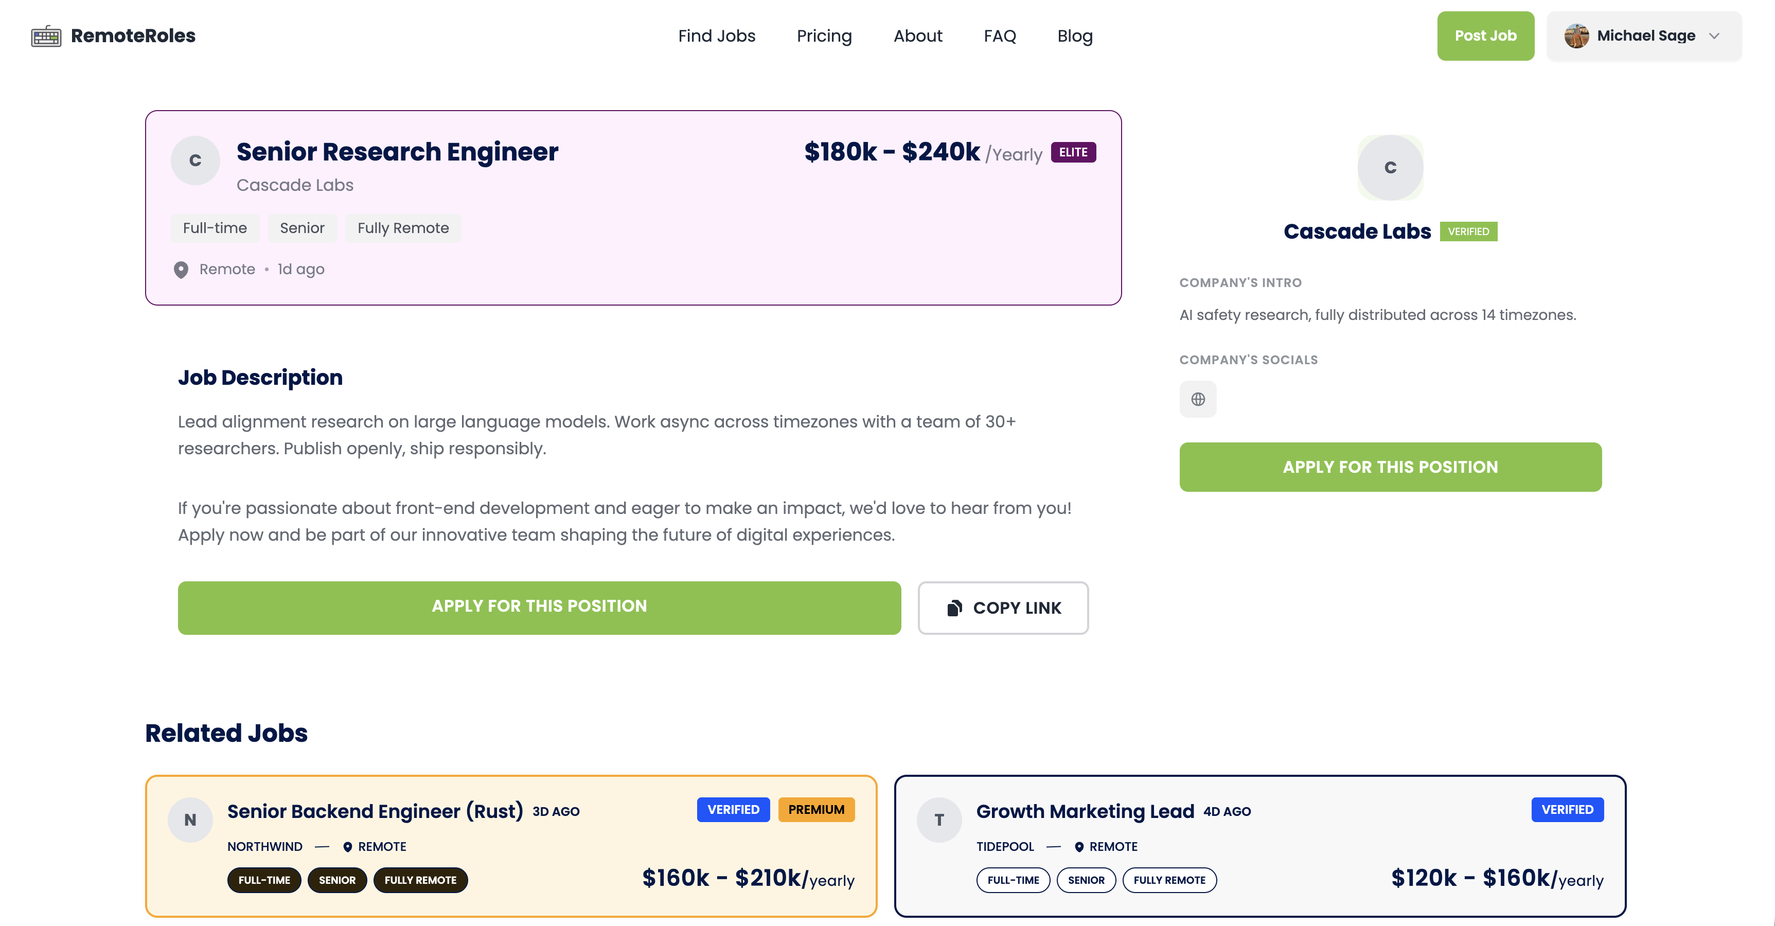Screen dimensions: 1775x926
Task: Expand the Michael Sage account dropdown chevron
Action: pyautogui.click(x=1714, y=36)
